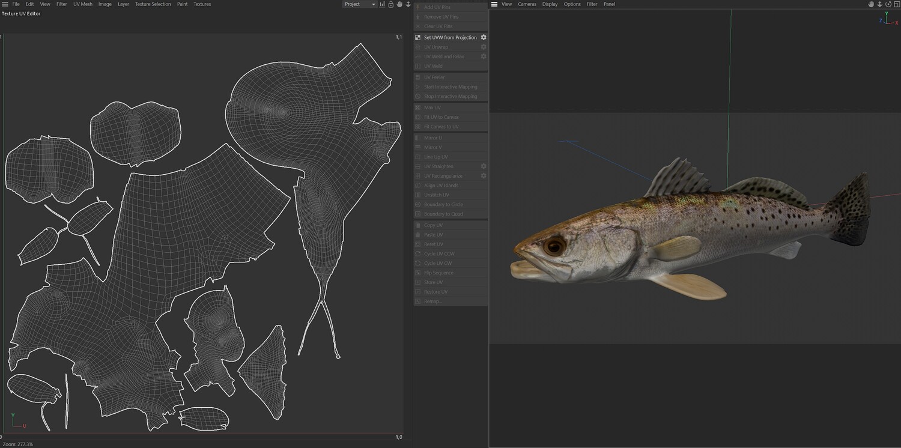The height and width of the screenshot is (448, 901).
Task: Apply Mirror U
Action: point(450,138)
